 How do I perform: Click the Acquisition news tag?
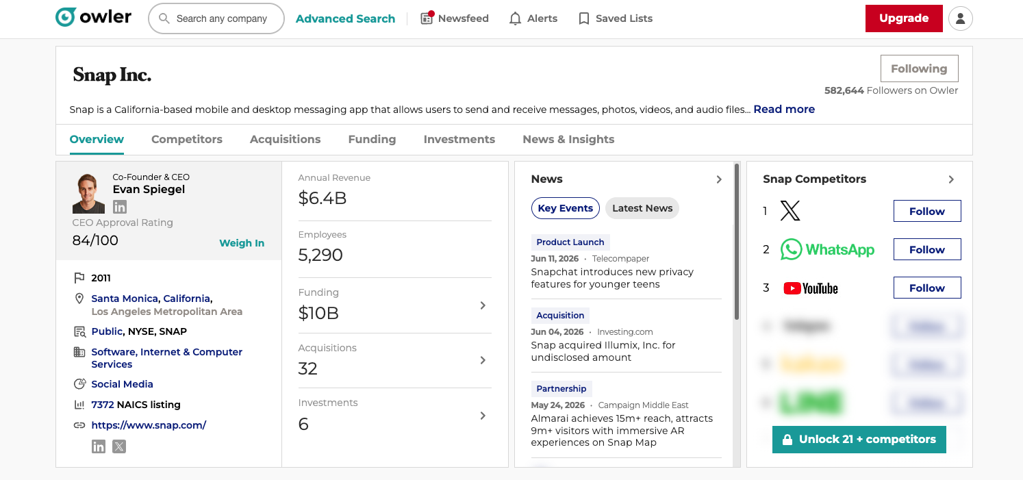coord(560,316)
